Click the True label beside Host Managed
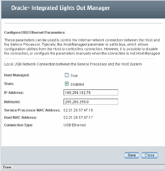Image resolution: width=165 pixels, height=171 pixels. click(x=74, y=76)
